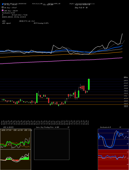Click the 'Intra Day Trading Price & MR' title
This screenshot has width=129, height=170.
47,127
